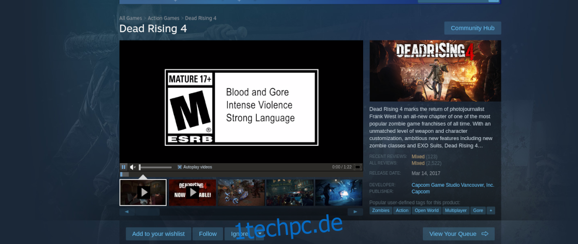Enter fullscreen video mode

pyautogui.click(x=357, y=167)
